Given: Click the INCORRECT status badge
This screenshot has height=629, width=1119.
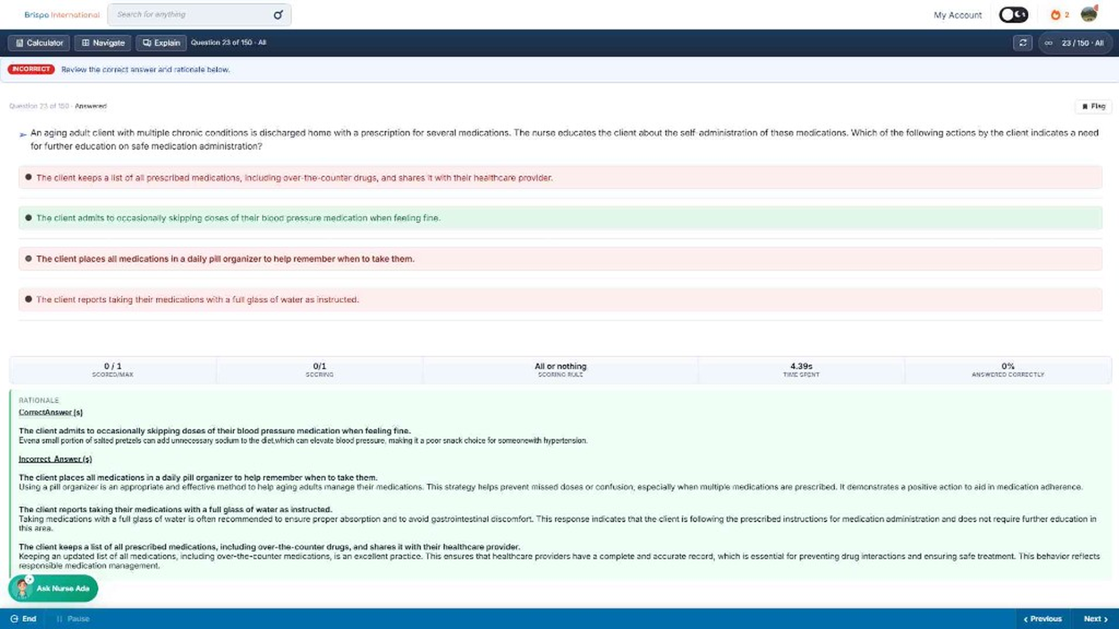Looking at the screenshot, I should [31, 69].
